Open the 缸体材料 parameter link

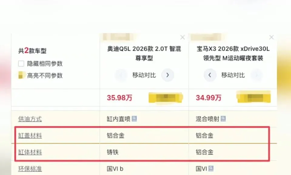coord(30,152)
